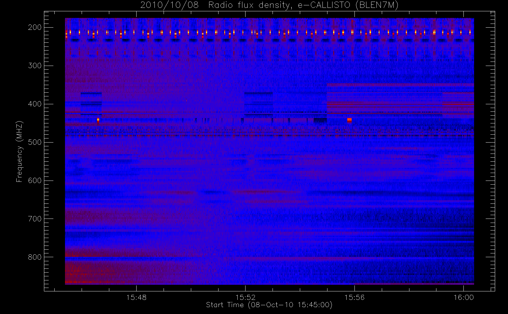Image resolution: width=508 pixels, height=314 pixels.
Task: Select the 'Frequency (MHZ)' y-axis label
Action: pyautogui.click(x=19, y=152)
